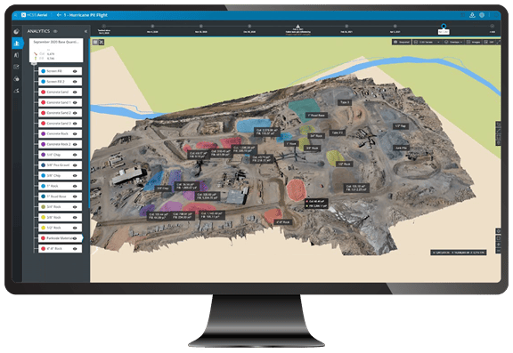Viewport: 513px width, 353px height.
Task: Click the Diff button in map toolbar
Action: tap(488, 42)
